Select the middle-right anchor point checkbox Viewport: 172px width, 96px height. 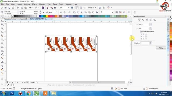[x=146, y=37]
